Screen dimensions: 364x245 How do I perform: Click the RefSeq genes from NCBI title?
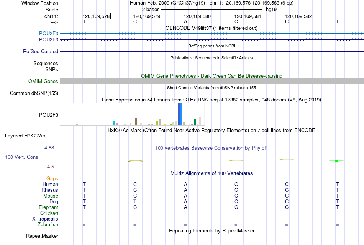point(212,46)
